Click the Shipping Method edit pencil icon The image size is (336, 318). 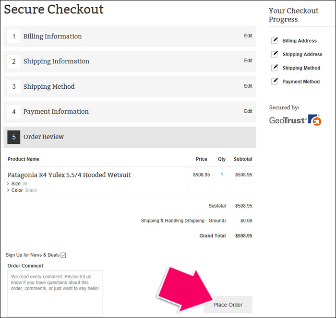pyautogui.click(x=274, y=68)
